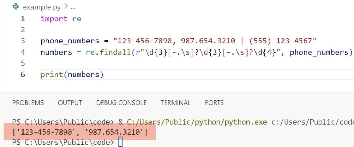Viewport: 354px width, 147px height.
Task: Click the Python file icon in breadcrumb
Action: pyautogui.click(x=16, y=7)
